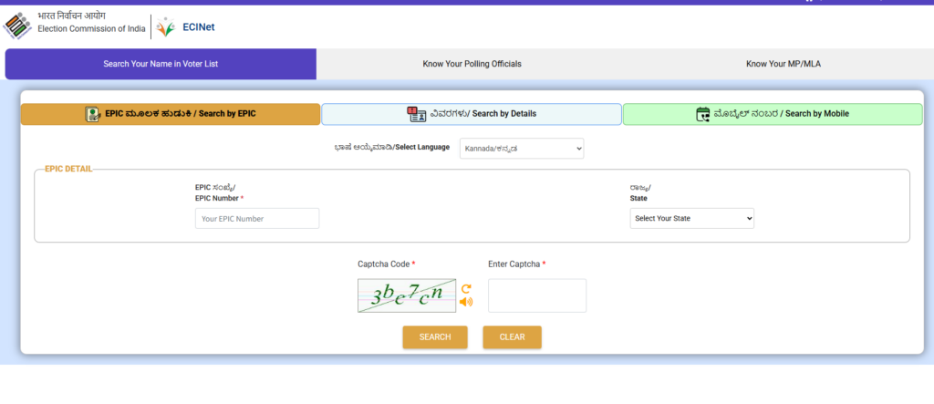
Task: Click the captcha code image
Action: pyautogui.click(x=406, y=295)
